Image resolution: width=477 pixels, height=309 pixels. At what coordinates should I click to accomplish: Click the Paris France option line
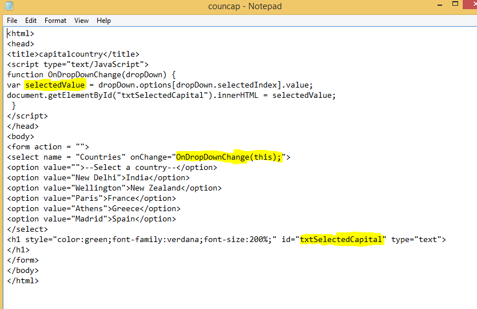(92, 199)
